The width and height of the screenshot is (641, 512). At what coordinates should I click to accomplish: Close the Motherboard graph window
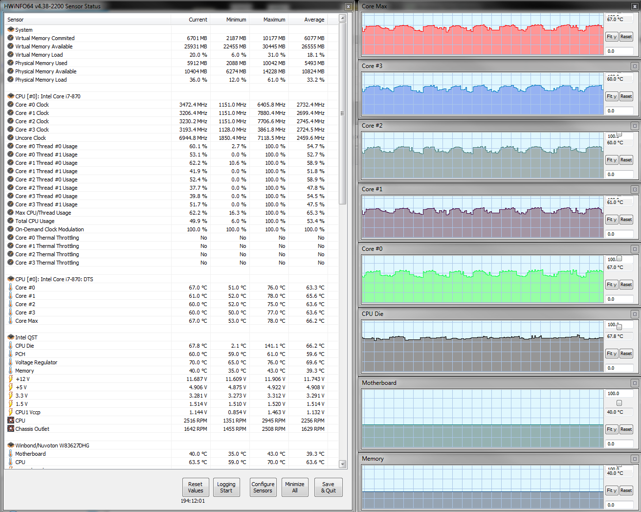tap(635, 383)
